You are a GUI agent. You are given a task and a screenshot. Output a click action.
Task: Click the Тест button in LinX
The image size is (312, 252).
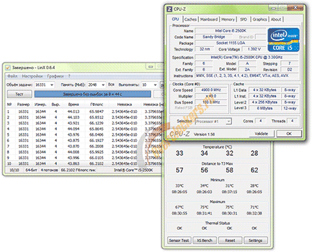click(19, 94)
